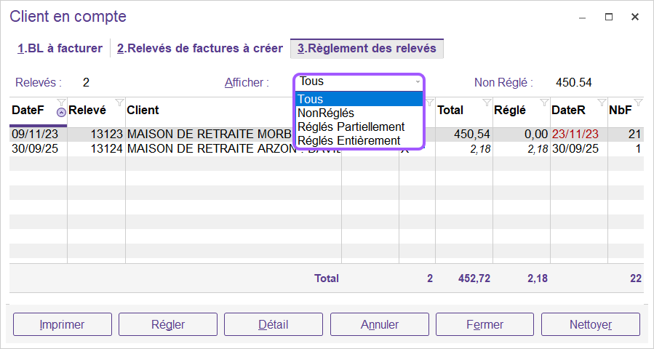This screenshot has height=349, width=654.
Task: Click the Nettoyer button
Action: click(x=590, y=324)
